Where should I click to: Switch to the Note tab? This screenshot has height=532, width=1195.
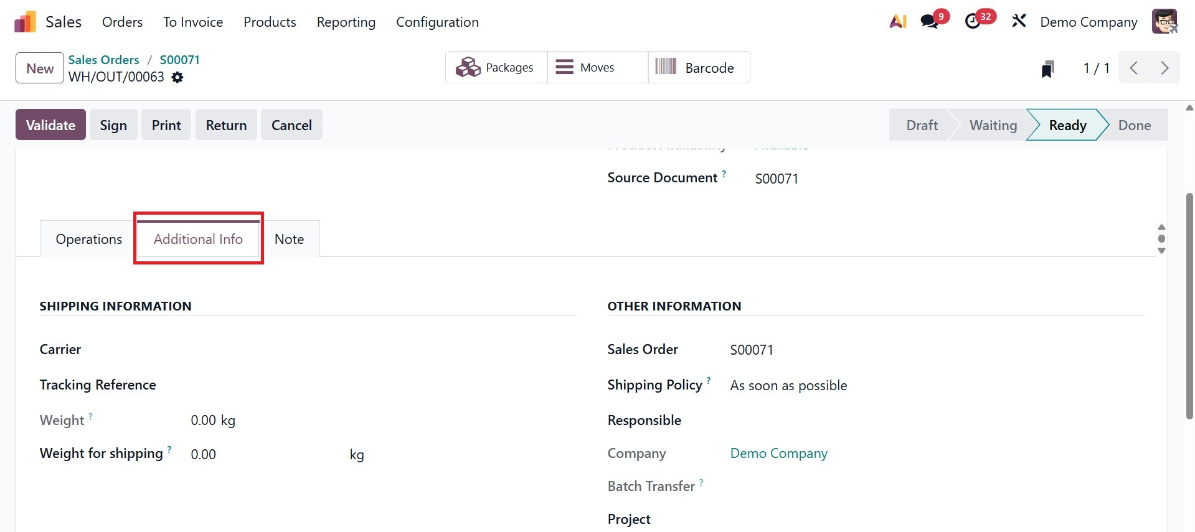[289, 240]
